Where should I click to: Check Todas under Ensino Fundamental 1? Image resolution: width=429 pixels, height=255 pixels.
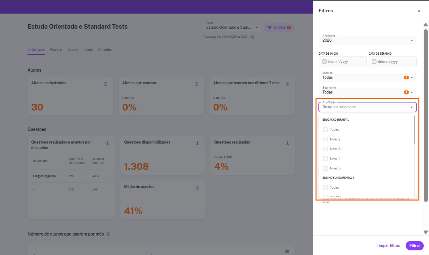pos(325,187)
